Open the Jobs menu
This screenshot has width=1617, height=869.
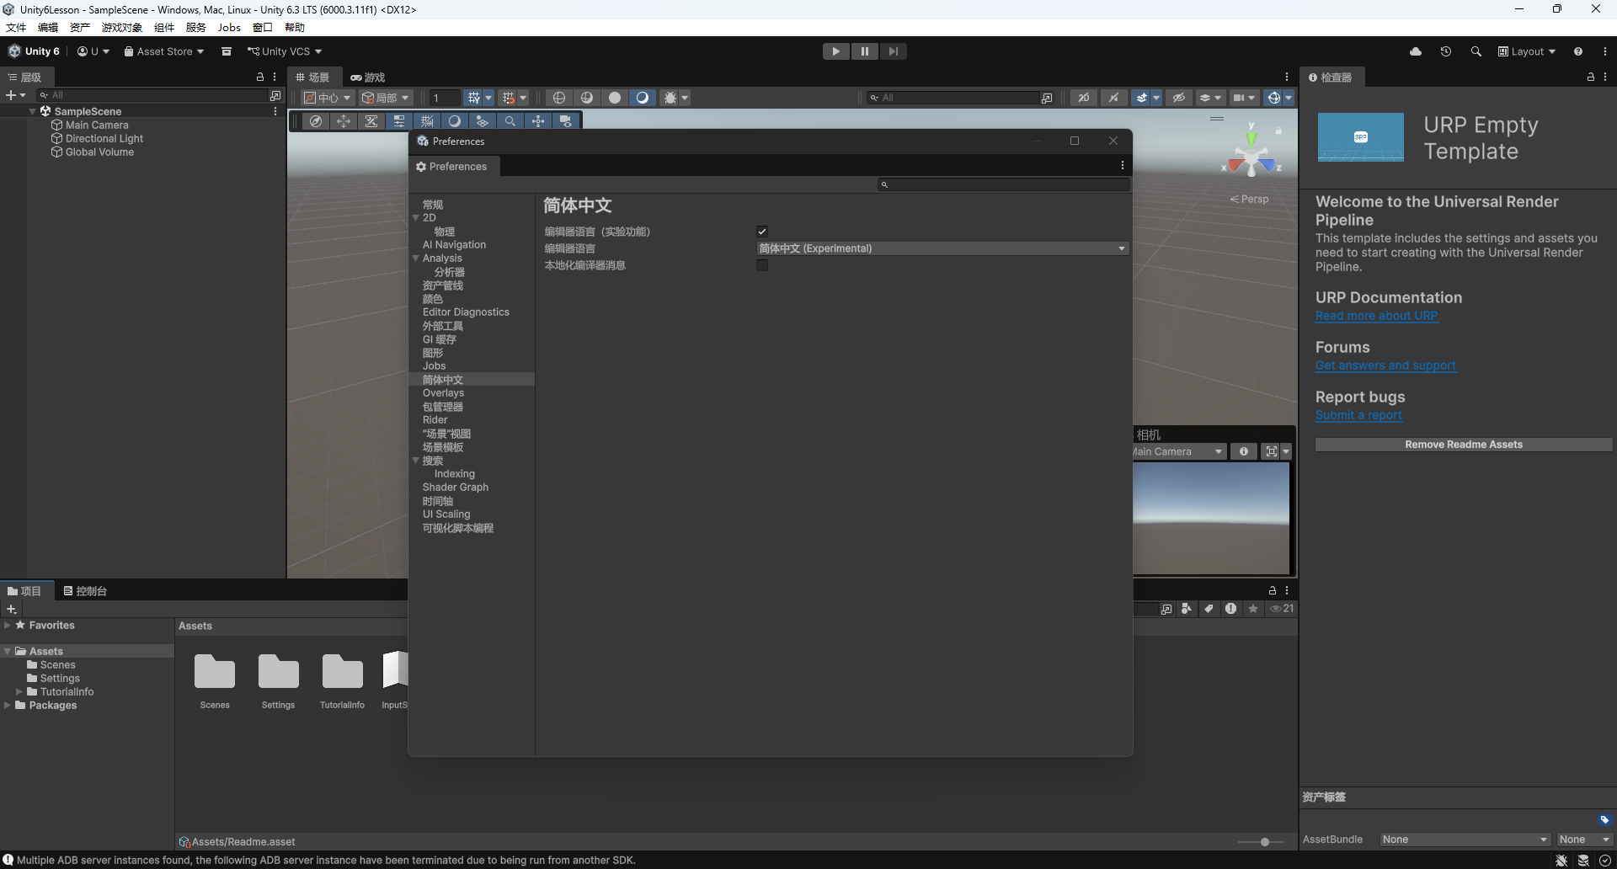click(x=229, y=27)
